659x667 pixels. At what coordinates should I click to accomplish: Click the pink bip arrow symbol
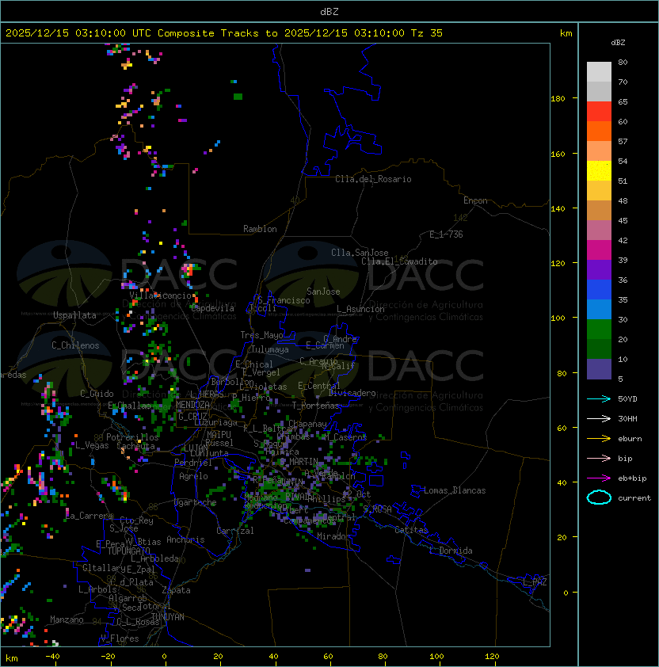[599, 458]
